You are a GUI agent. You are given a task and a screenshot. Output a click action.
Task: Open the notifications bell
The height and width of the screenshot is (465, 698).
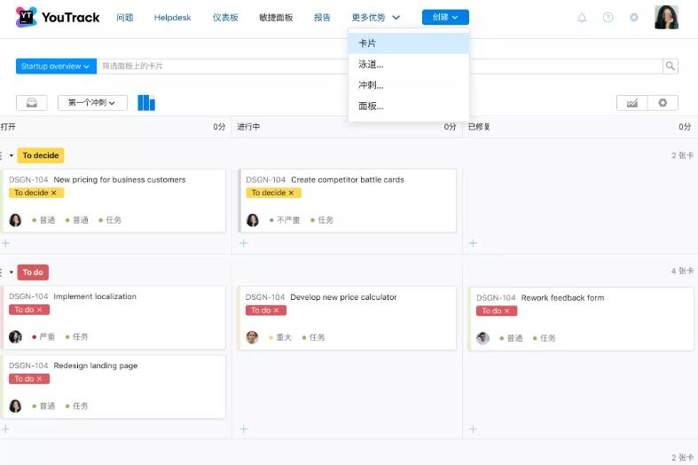coord(582,18)
